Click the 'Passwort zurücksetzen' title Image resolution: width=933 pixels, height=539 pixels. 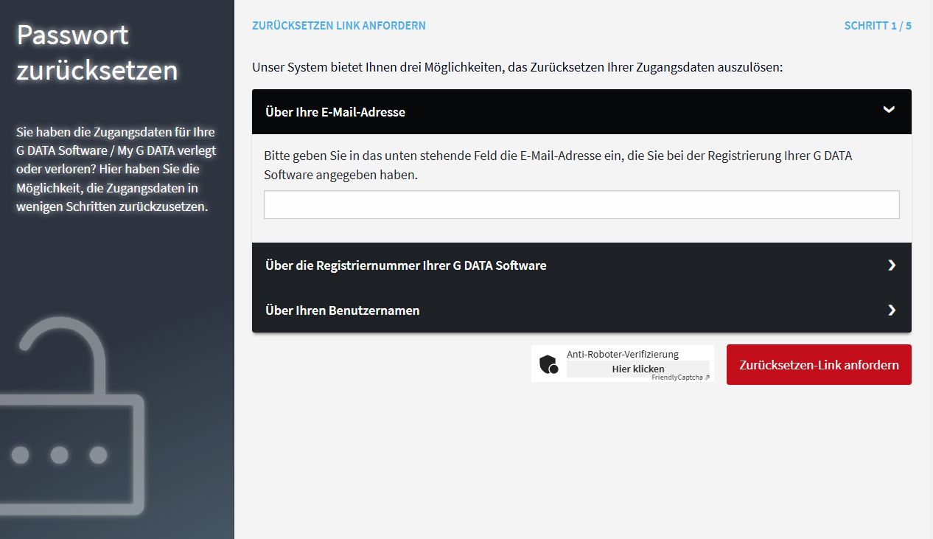97,52
